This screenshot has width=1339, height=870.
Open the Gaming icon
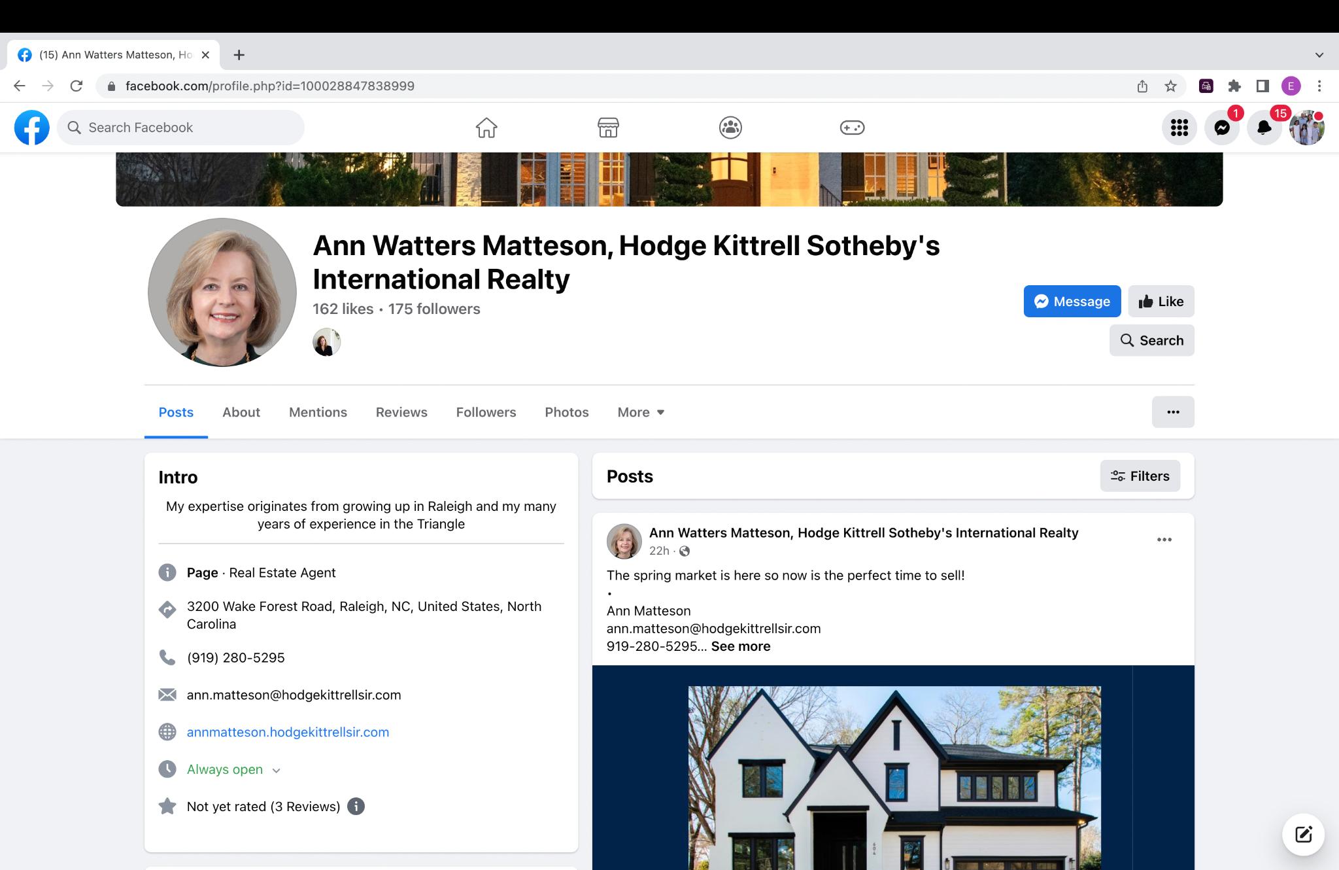point(852,128)
